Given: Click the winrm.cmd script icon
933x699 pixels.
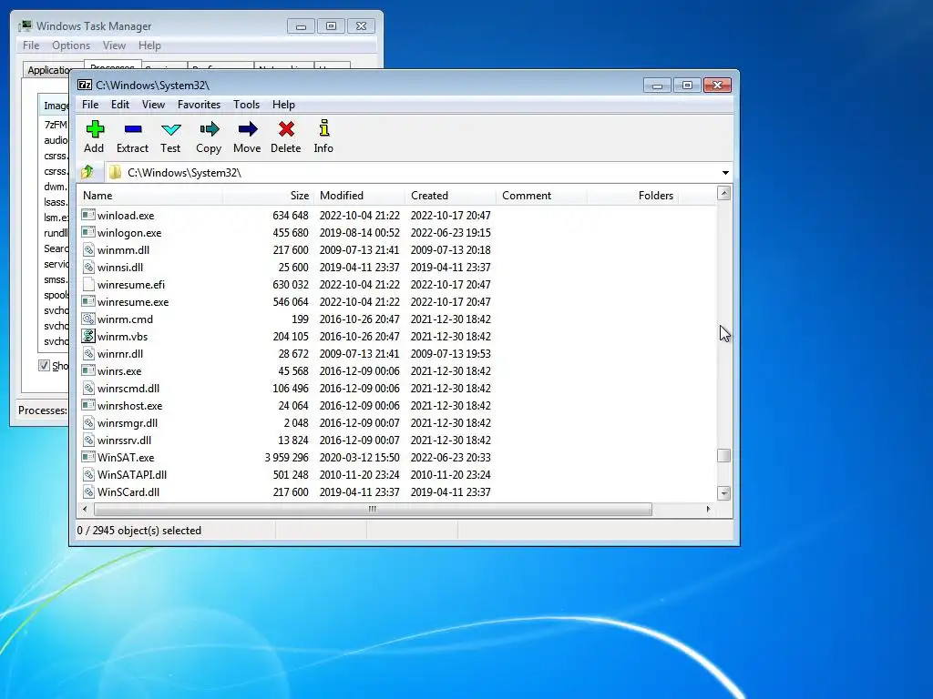Looking at the screenshot, I should click(x=88, y=319).
